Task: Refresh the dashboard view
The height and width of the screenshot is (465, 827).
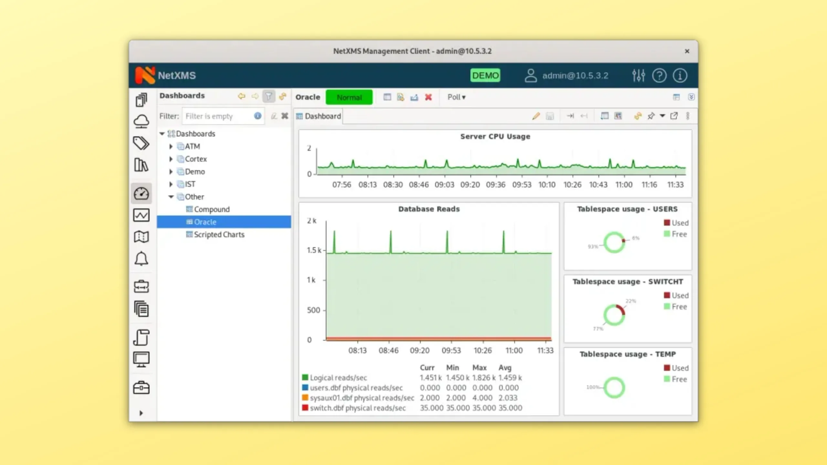Action: click(x=638, y=116)
